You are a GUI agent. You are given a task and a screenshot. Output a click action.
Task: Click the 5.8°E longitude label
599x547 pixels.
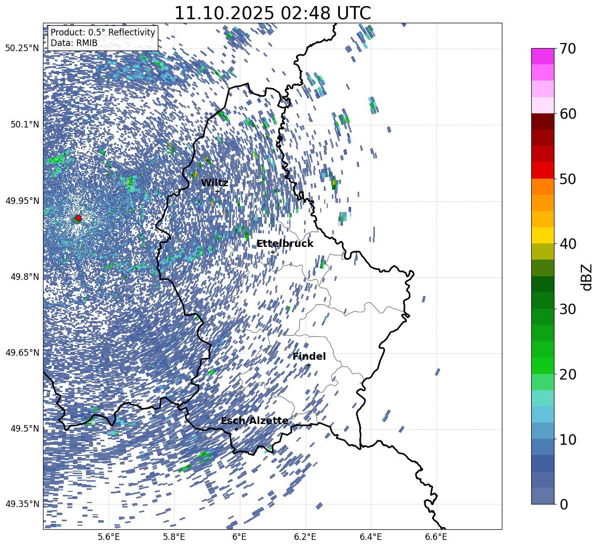coord(174,537)
